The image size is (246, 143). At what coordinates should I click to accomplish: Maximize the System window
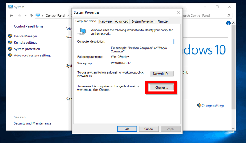[x=217, y=7]
